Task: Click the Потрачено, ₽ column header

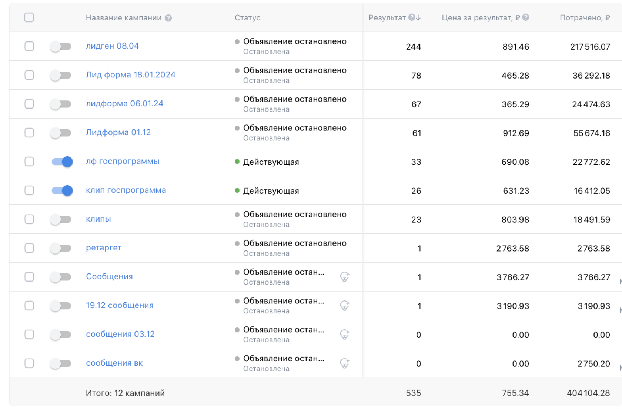Action: click(x=585, y=18)
